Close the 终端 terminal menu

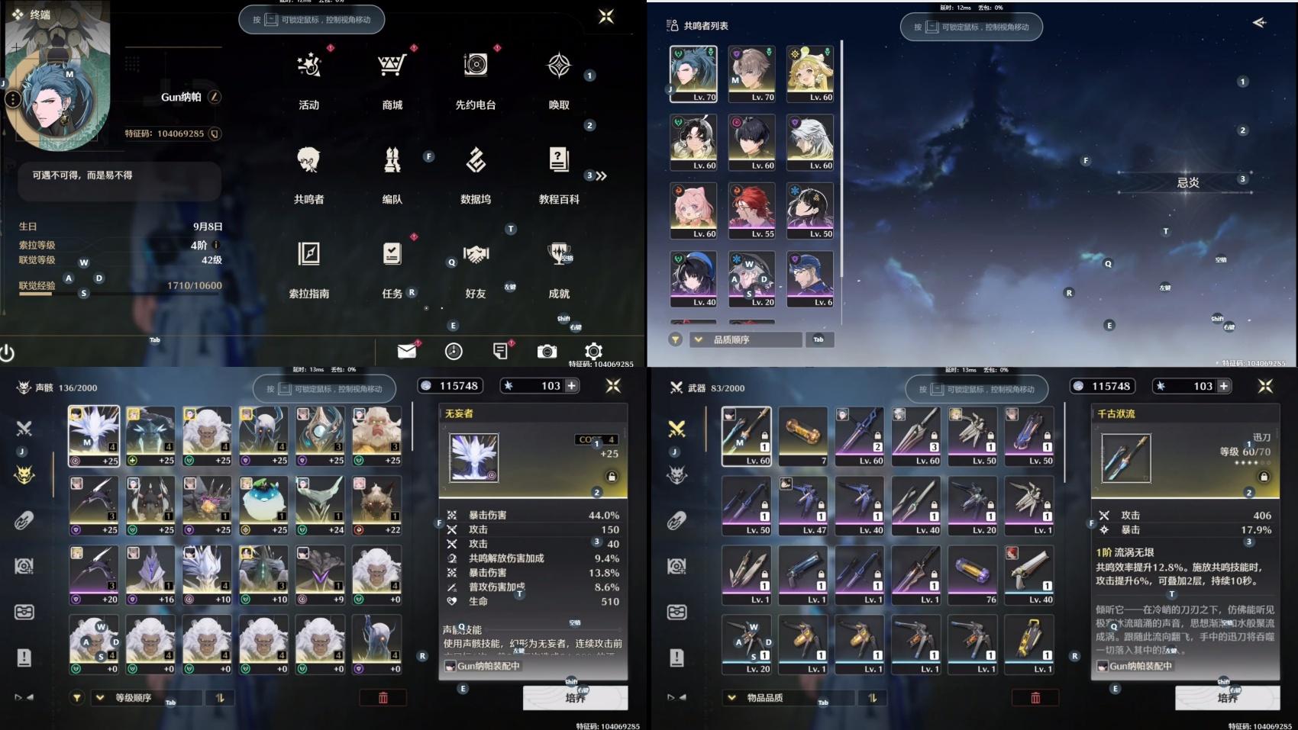(606, 17)
